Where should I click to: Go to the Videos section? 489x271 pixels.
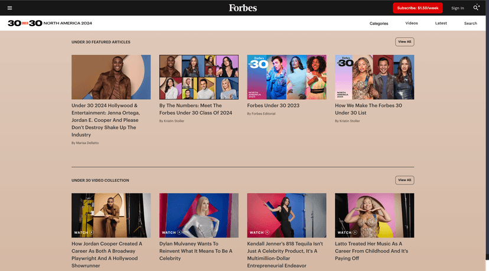(x=412, y=24)
